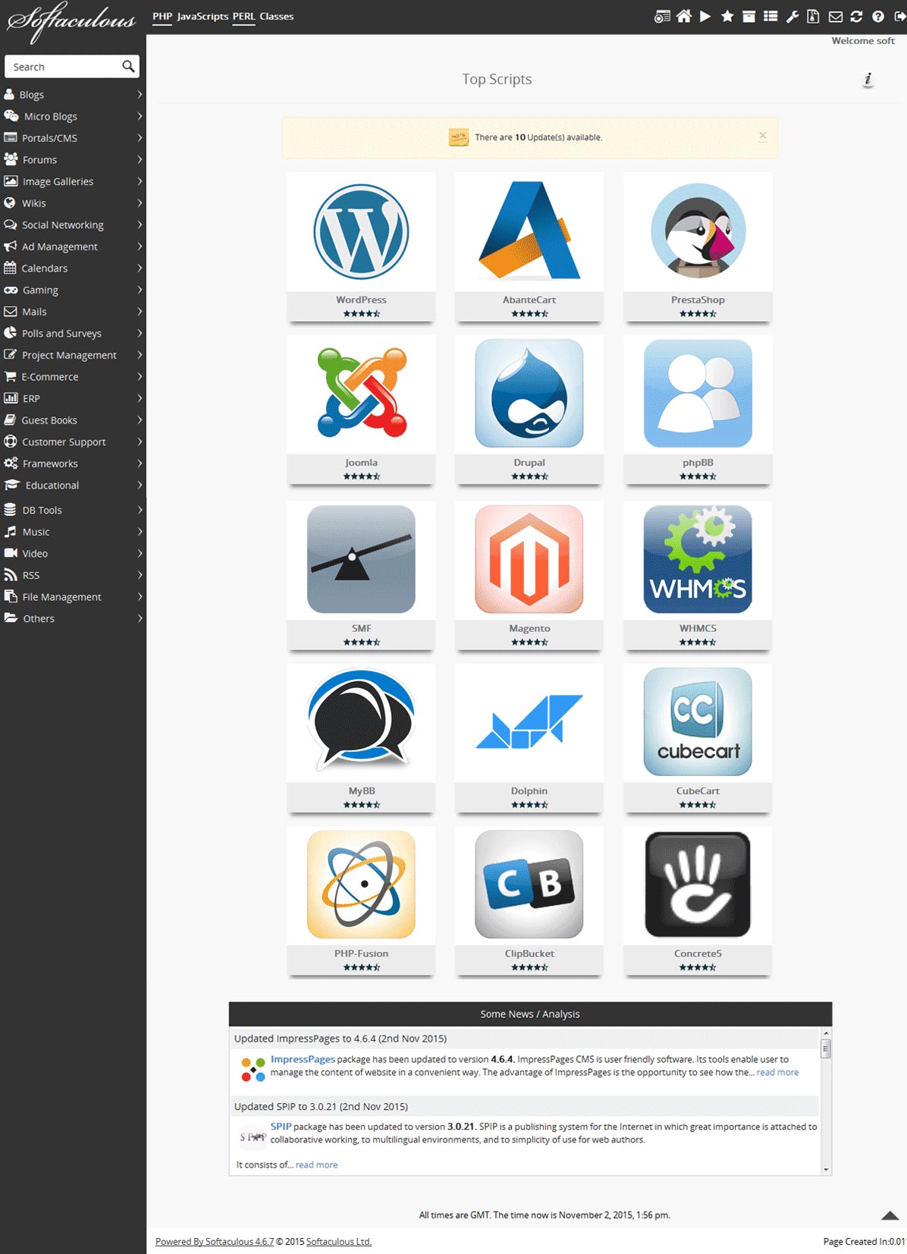Viewport: 907px width, 1254px height.
Task: Click the Image Galleries sidebar icon
Action: 11,181
